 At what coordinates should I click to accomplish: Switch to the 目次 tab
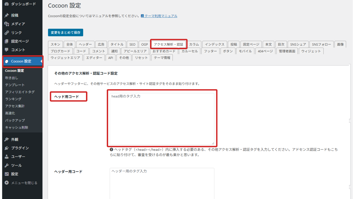coord(281,44)
